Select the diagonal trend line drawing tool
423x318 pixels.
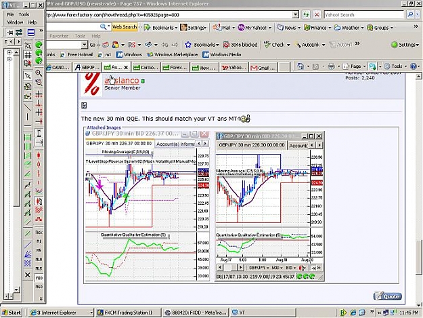28,107
